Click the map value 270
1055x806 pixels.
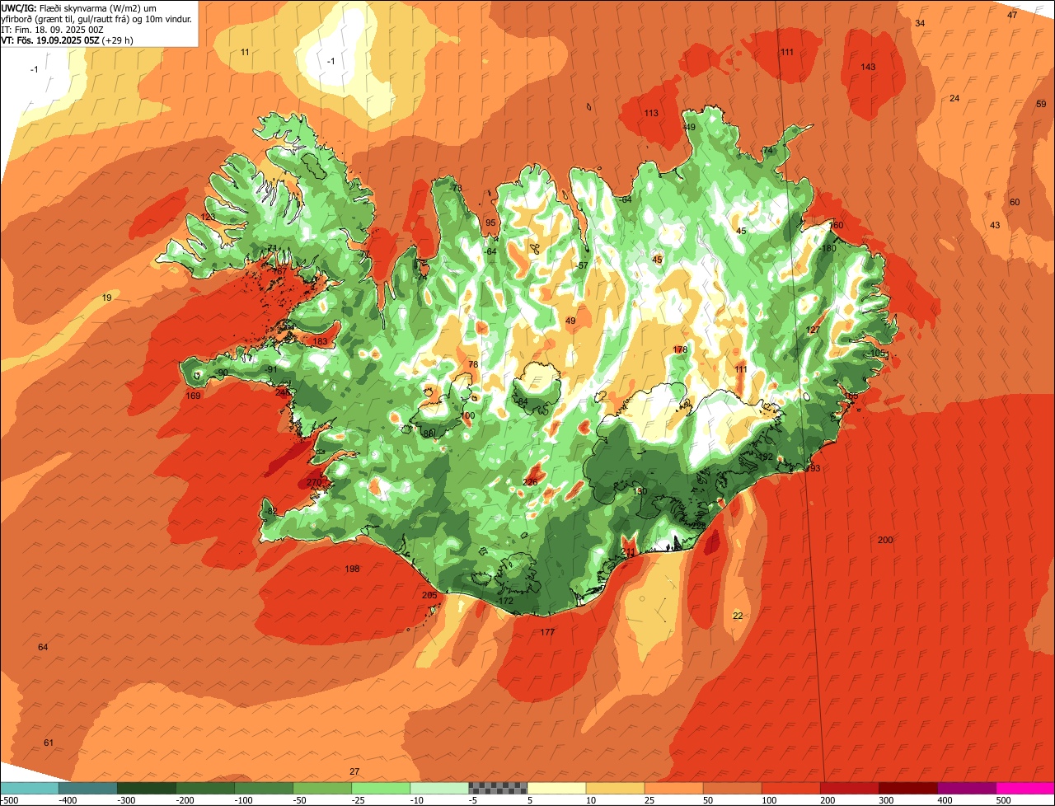tap(314, 482)
